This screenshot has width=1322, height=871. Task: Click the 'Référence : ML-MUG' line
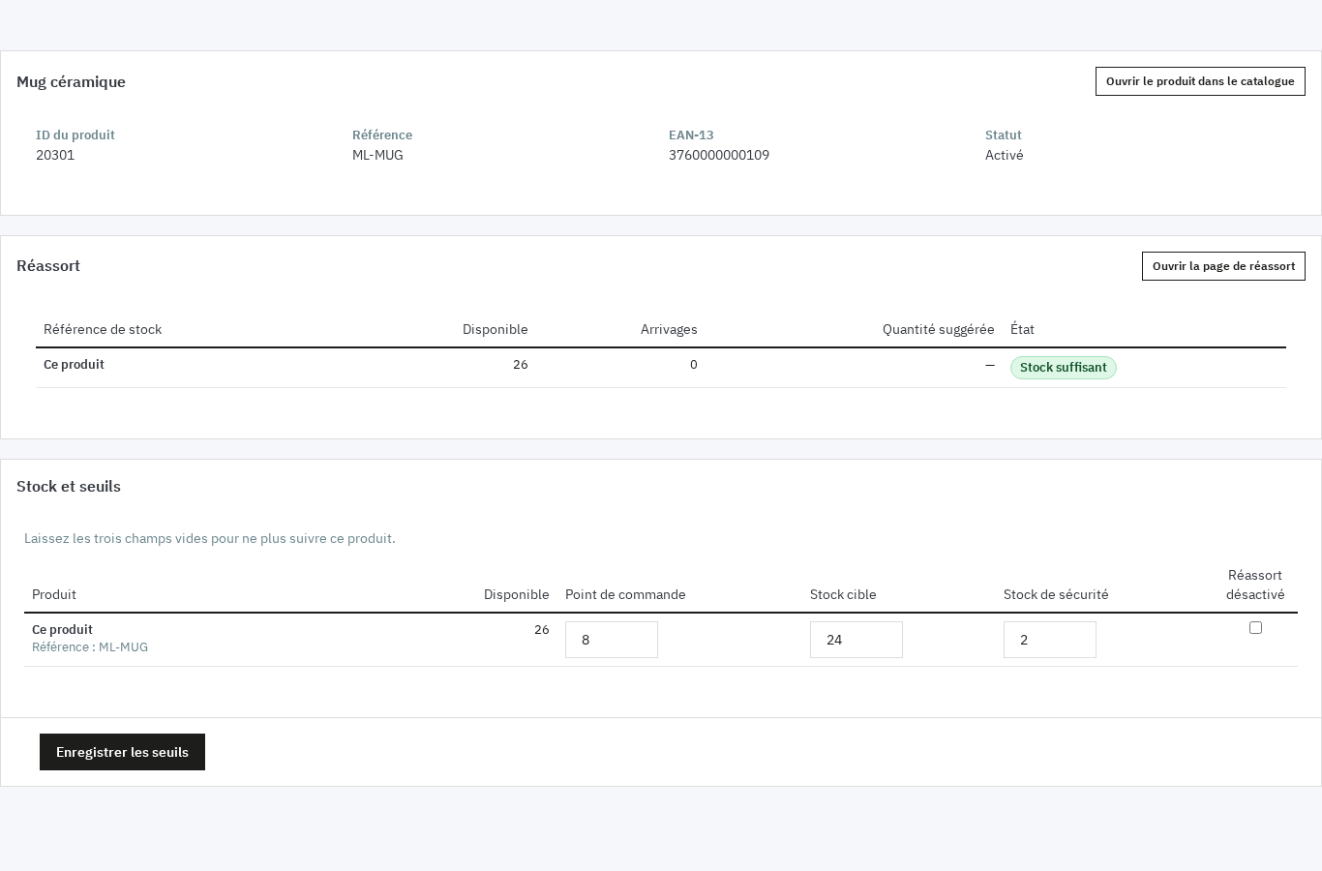tap(90, 647)
